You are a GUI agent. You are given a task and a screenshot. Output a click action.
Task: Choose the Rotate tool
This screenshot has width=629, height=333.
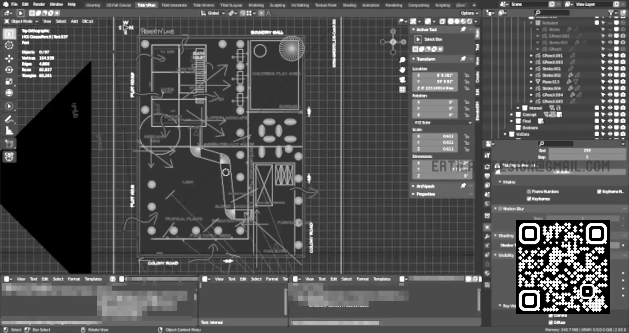point(9,70)
